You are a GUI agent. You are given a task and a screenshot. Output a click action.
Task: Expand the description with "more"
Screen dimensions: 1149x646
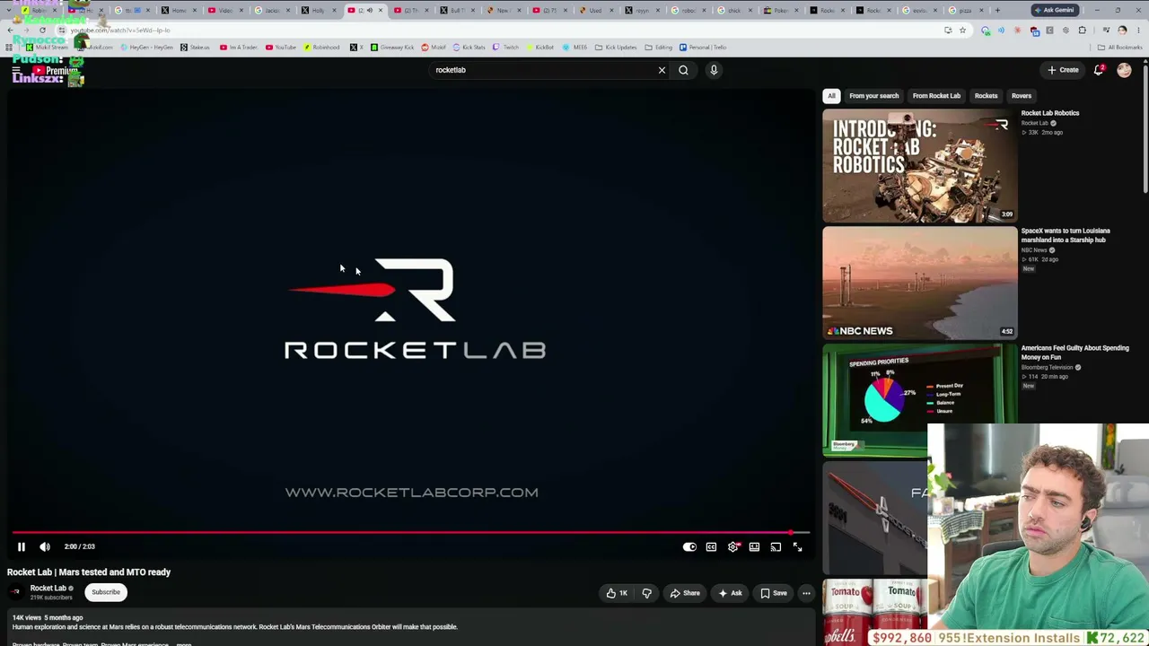184,643
